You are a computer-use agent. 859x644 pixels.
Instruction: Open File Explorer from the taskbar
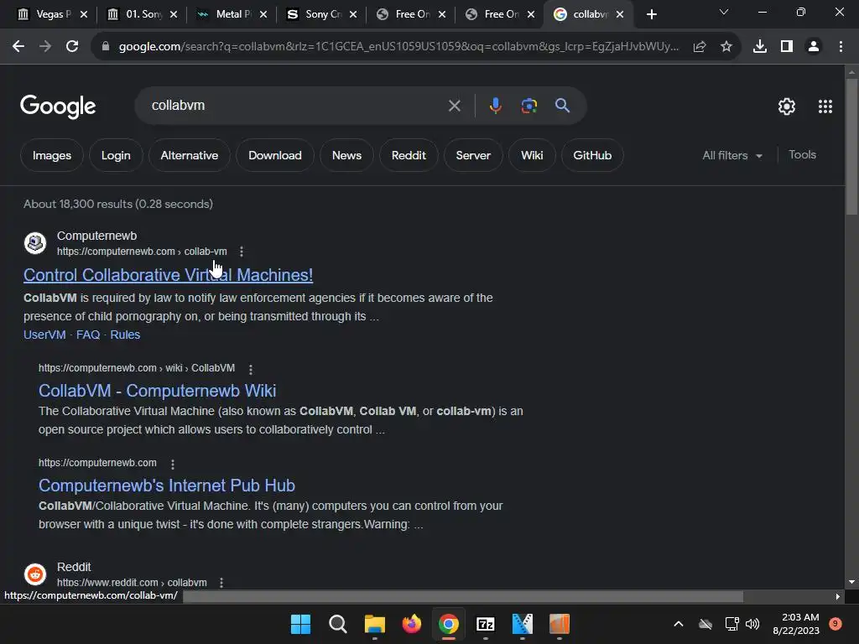click(375, 624)
